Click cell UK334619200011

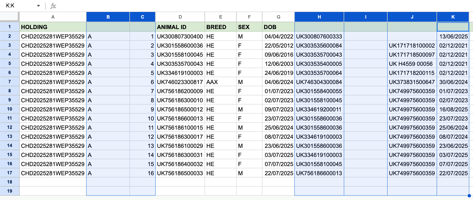click(x=319, y=109)
